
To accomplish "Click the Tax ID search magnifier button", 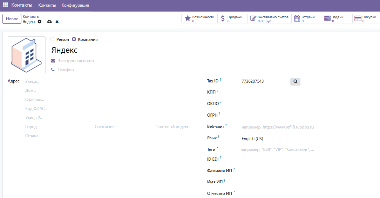I will coord(295,82).
